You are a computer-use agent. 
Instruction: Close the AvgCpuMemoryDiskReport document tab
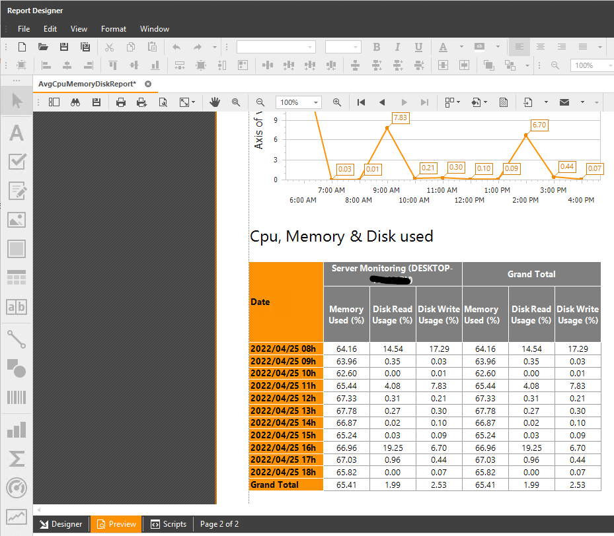(148, 84)
